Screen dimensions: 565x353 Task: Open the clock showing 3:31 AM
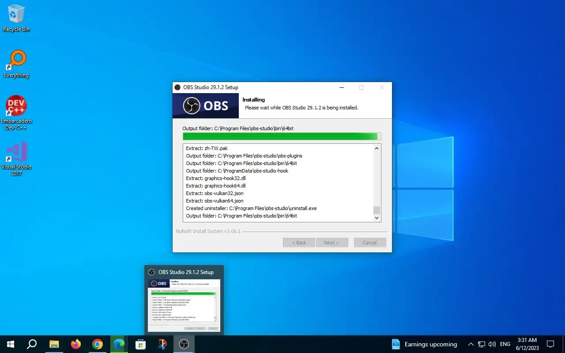[527, 344]
